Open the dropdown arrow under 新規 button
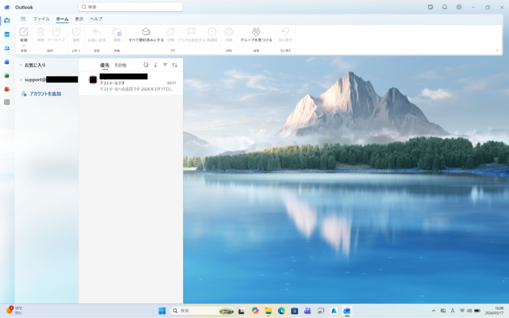The height and width of the screenshot is (318, 509). pos(24,45)
